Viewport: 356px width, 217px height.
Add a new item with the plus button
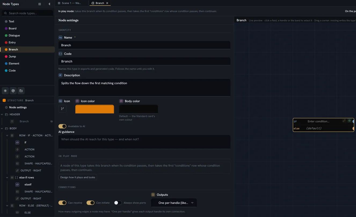click(x=5, y=91)
